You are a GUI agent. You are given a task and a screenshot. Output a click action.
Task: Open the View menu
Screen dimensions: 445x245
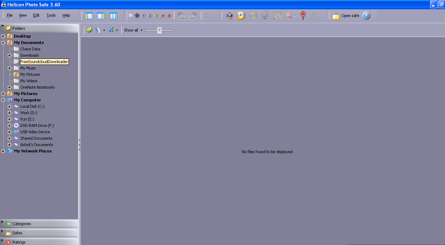click(x=23, y=15)
